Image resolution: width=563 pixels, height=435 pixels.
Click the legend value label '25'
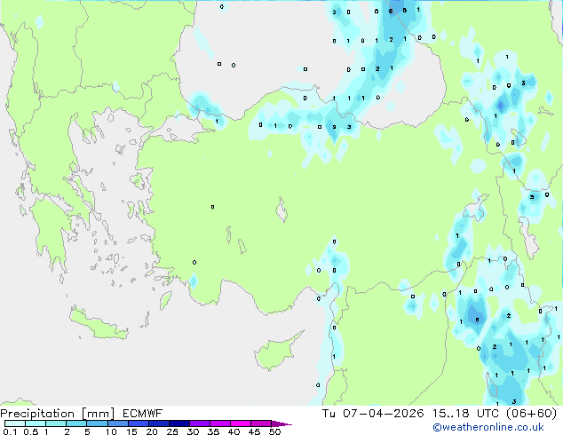pos(172,431)
